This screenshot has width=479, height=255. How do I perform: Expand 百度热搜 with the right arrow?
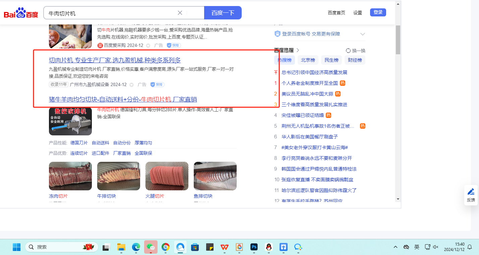[298, 51]
